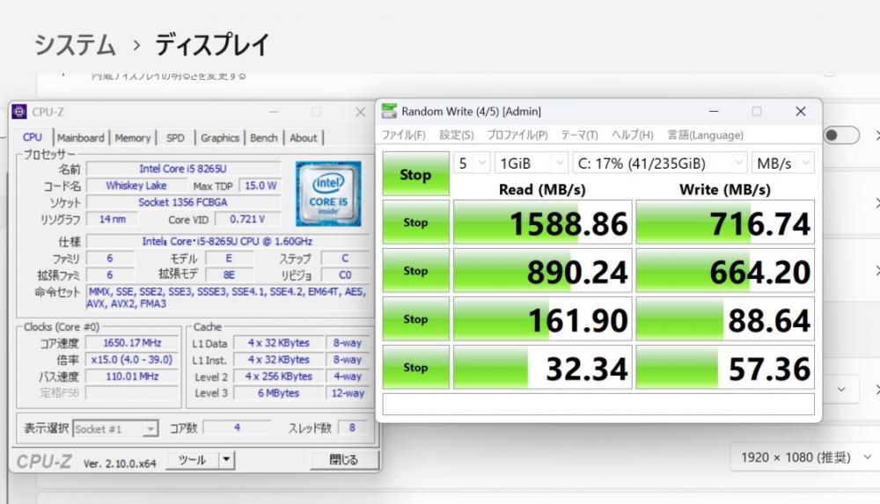Screen dimensions: 880x504
Task: Open the Socket #1 selection dropdown
Action: (x=115, y=428)
